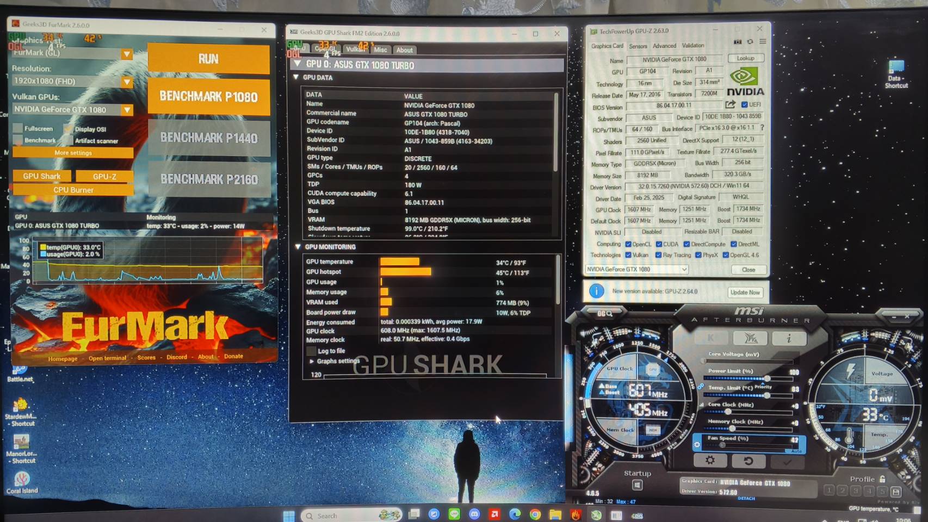This screenshot has height=522, width=928.
Task: Open Discord from the taskbar
Action: (474, 514)
